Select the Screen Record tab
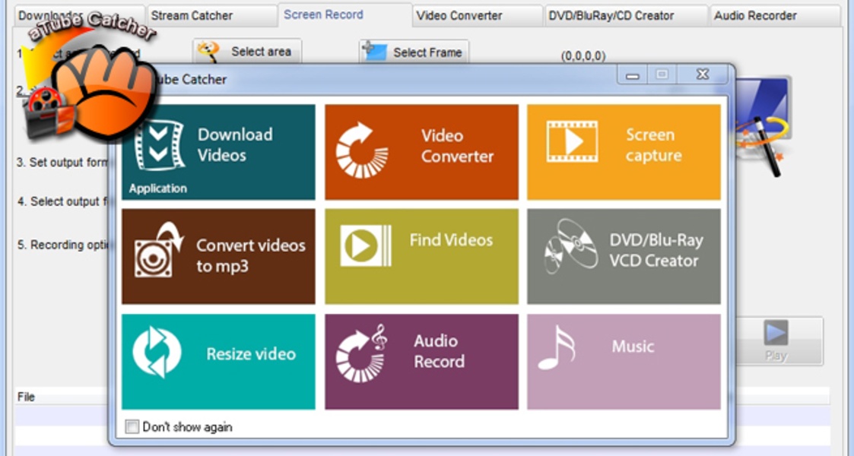This screenshot has width=854, height=456. click(x=323, y=14)
